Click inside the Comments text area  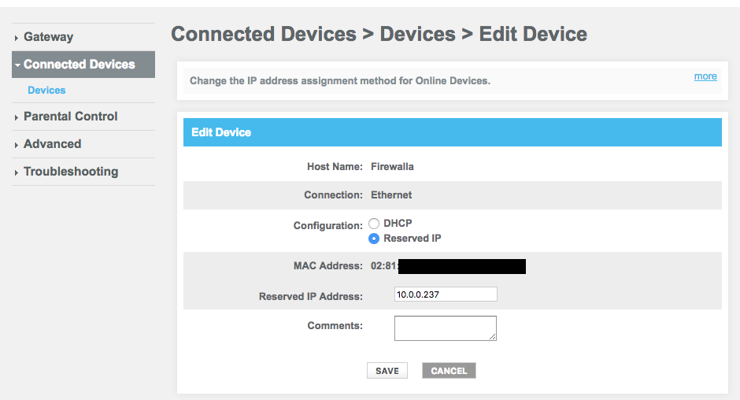click(446, 328)
